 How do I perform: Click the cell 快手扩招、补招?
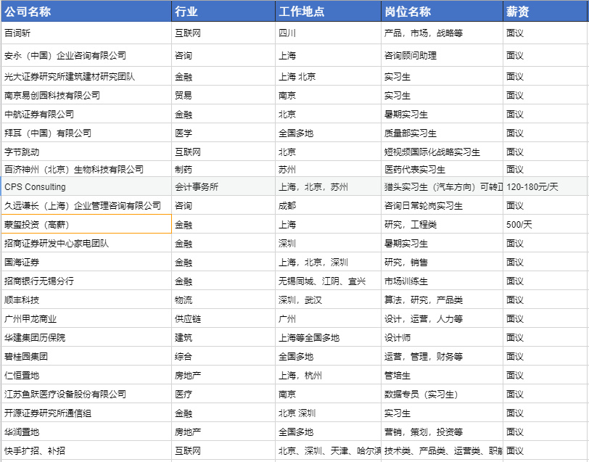pos(86,450)
